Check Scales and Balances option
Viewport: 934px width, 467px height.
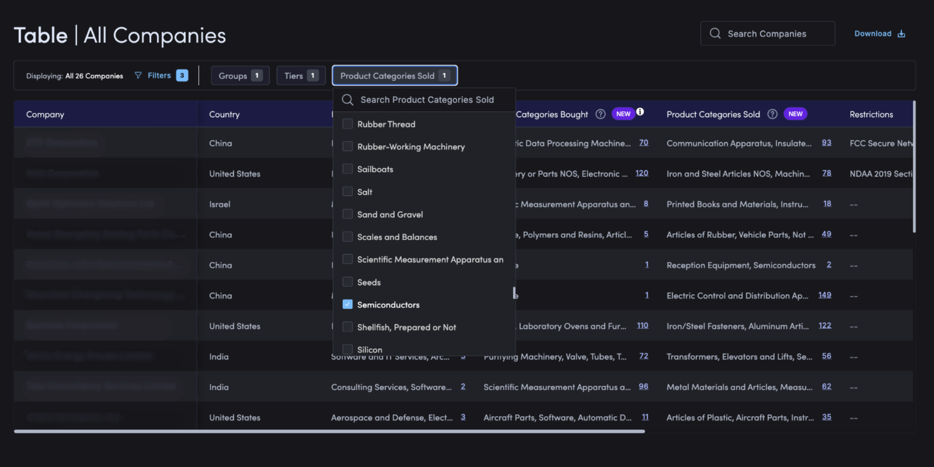[347, 236]
